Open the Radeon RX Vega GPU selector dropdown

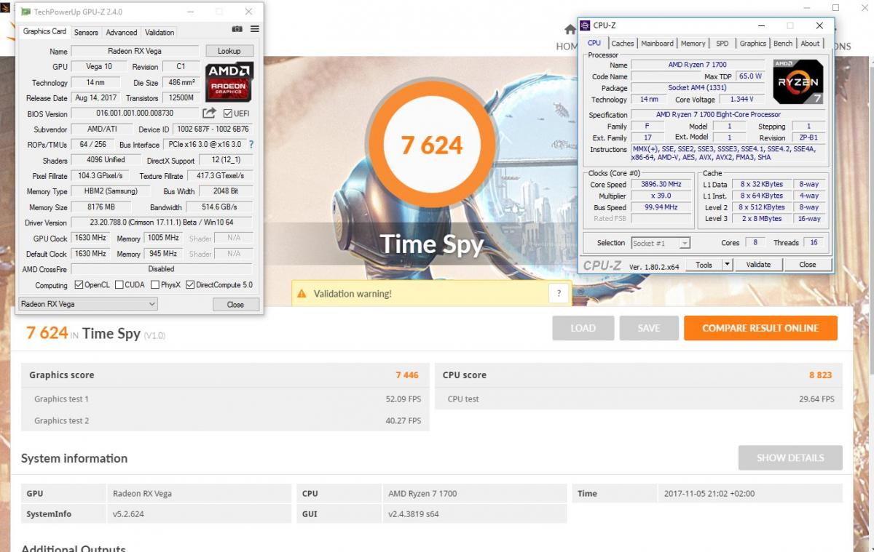(x=87, y=304)
